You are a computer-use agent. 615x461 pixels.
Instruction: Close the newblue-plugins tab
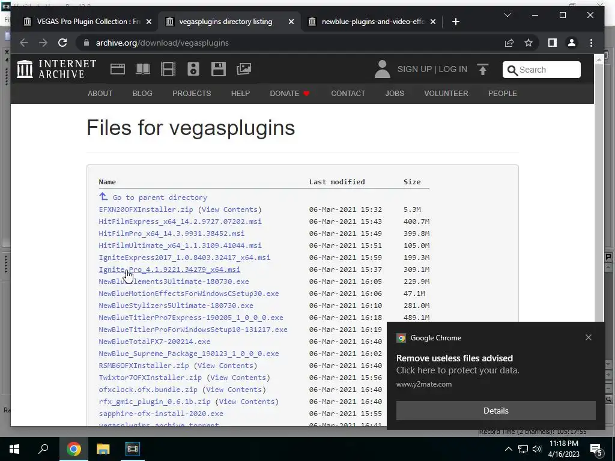(x=433, y=22)
